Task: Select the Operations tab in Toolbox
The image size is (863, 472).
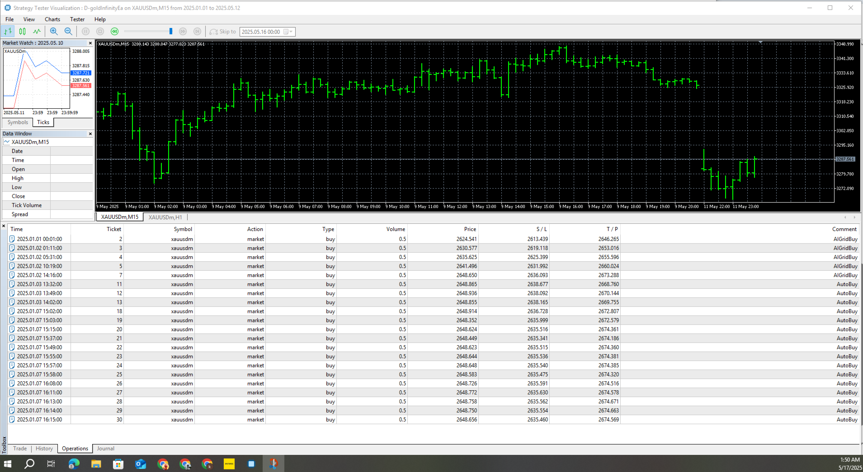Action: click(75, 449)
